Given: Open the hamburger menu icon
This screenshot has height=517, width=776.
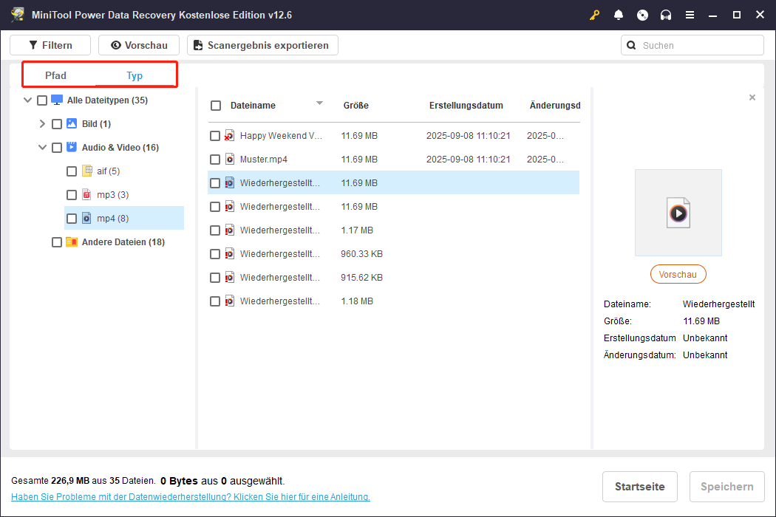Looking at the screenshot, I should (690, 15).
